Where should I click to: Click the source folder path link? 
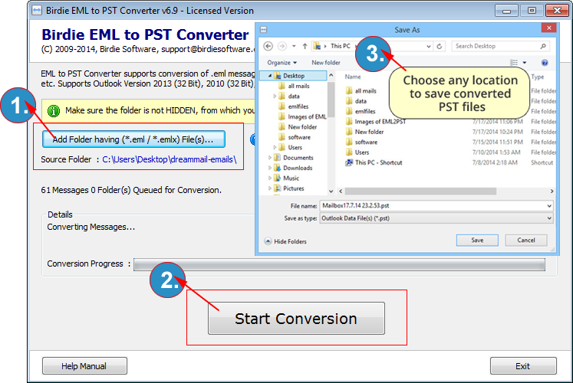170,159
